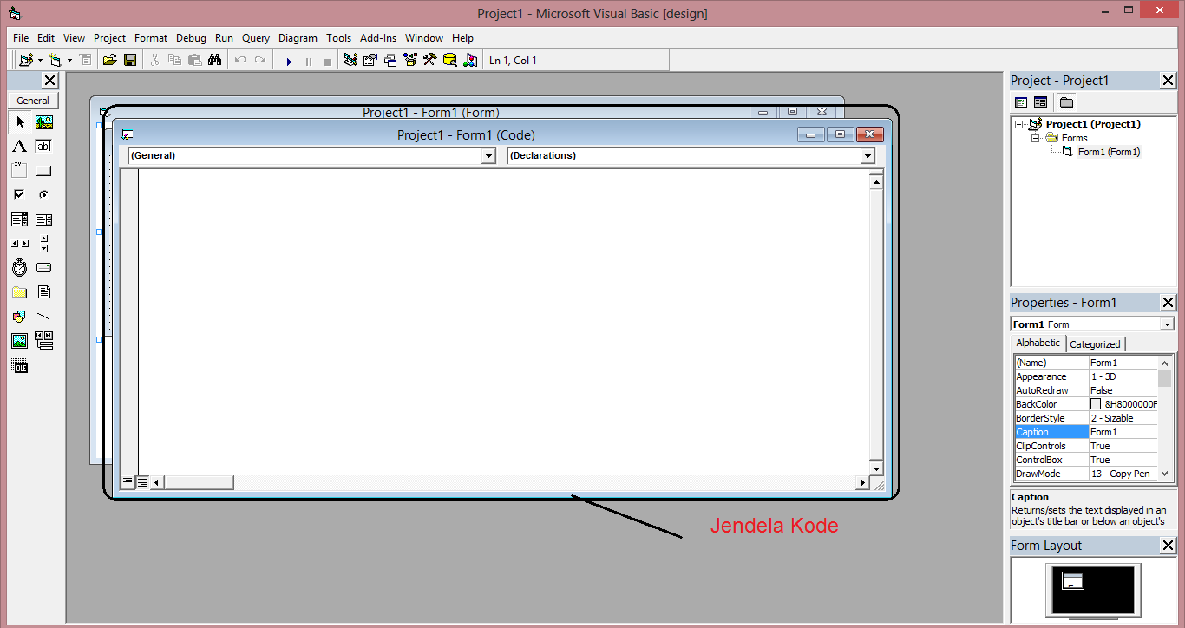Select the OptionButton control in the toolbox
Viewport: 1185px width, 628px height.
(x=43, y=193)
